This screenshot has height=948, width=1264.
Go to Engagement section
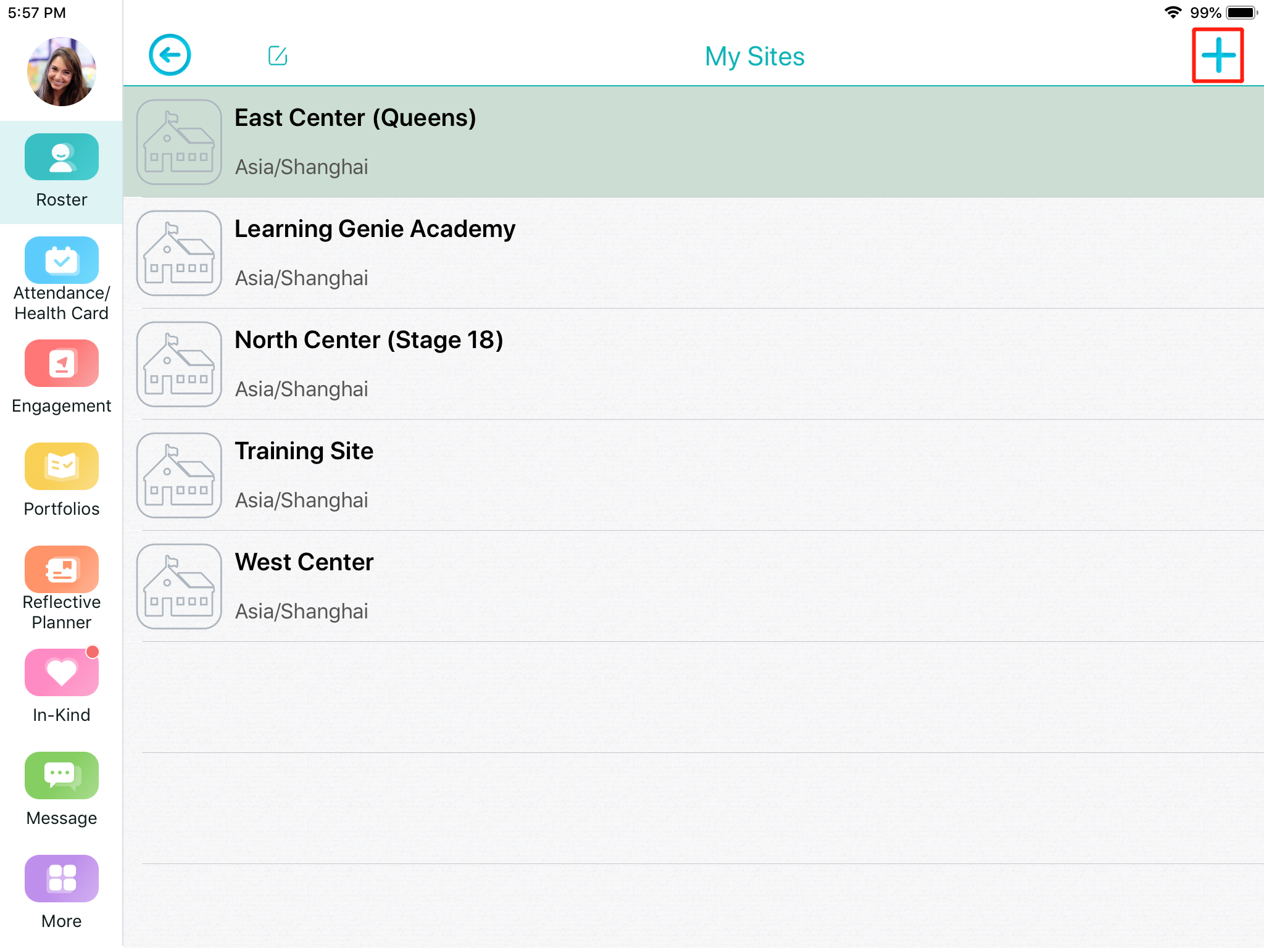pos(62,376)
